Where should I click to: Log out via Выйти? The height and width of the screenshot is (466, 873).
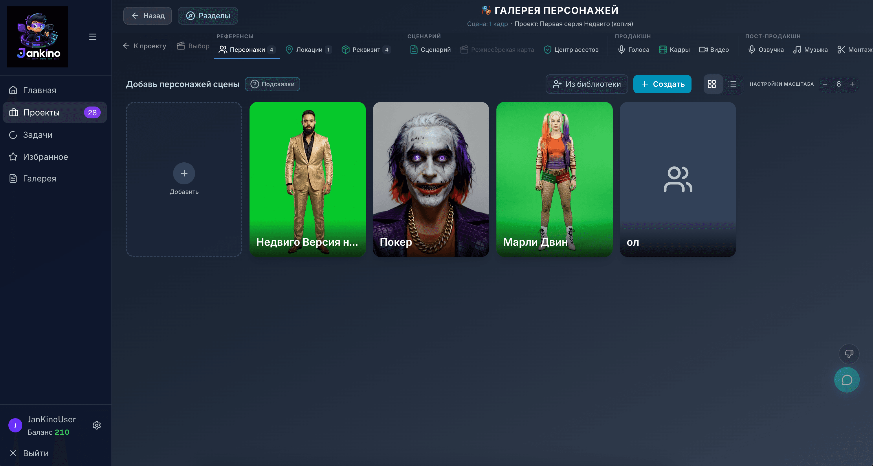[x=29, y=453]
